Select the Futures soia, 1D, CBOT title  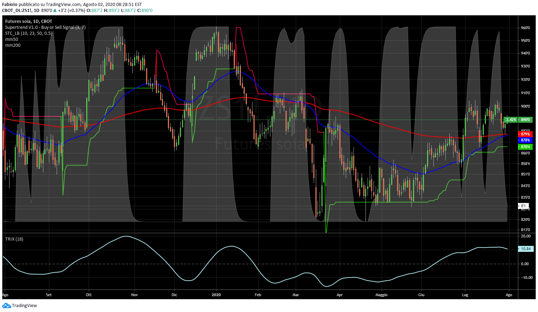coord(29,21)
